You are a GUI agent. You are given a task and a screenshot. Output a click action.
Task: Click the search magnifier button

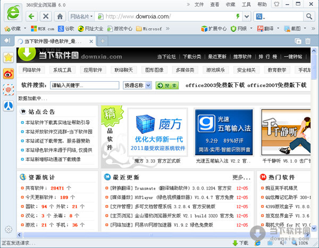click(x=309, y=16)
